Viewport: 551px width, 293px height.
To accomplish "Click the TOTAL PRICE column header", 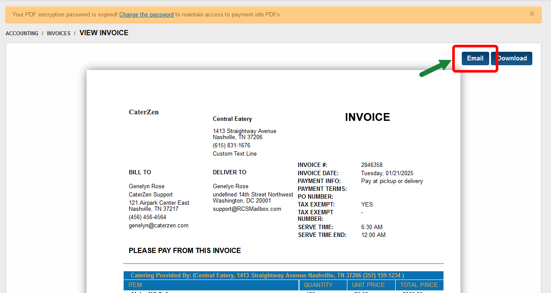I will [420, 285].
